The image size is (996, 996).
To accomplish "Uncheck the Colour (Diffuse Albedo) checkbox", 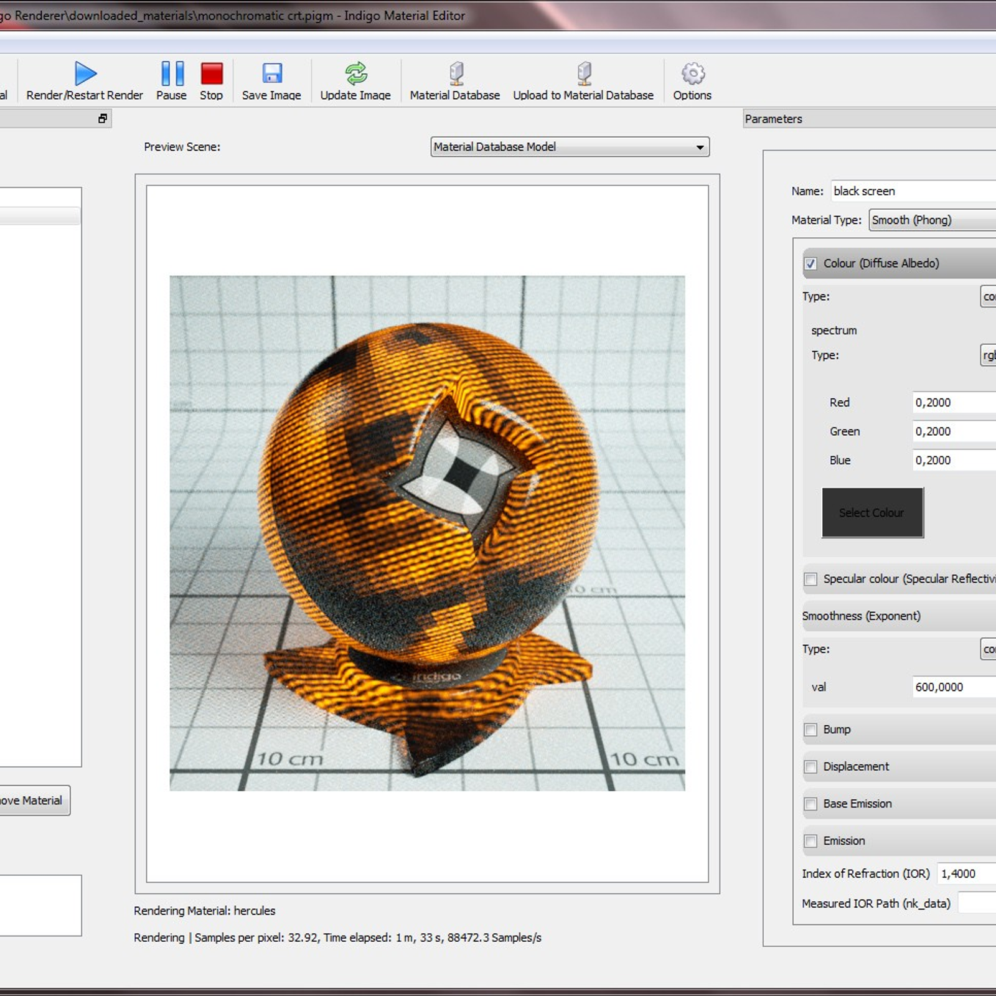I will 810,264.
